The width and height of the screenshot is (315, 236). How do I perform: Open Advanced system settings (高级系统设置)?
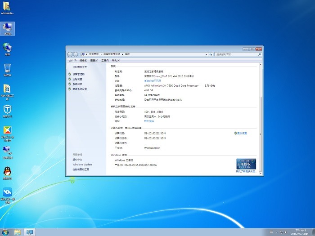tap(80, 89)
